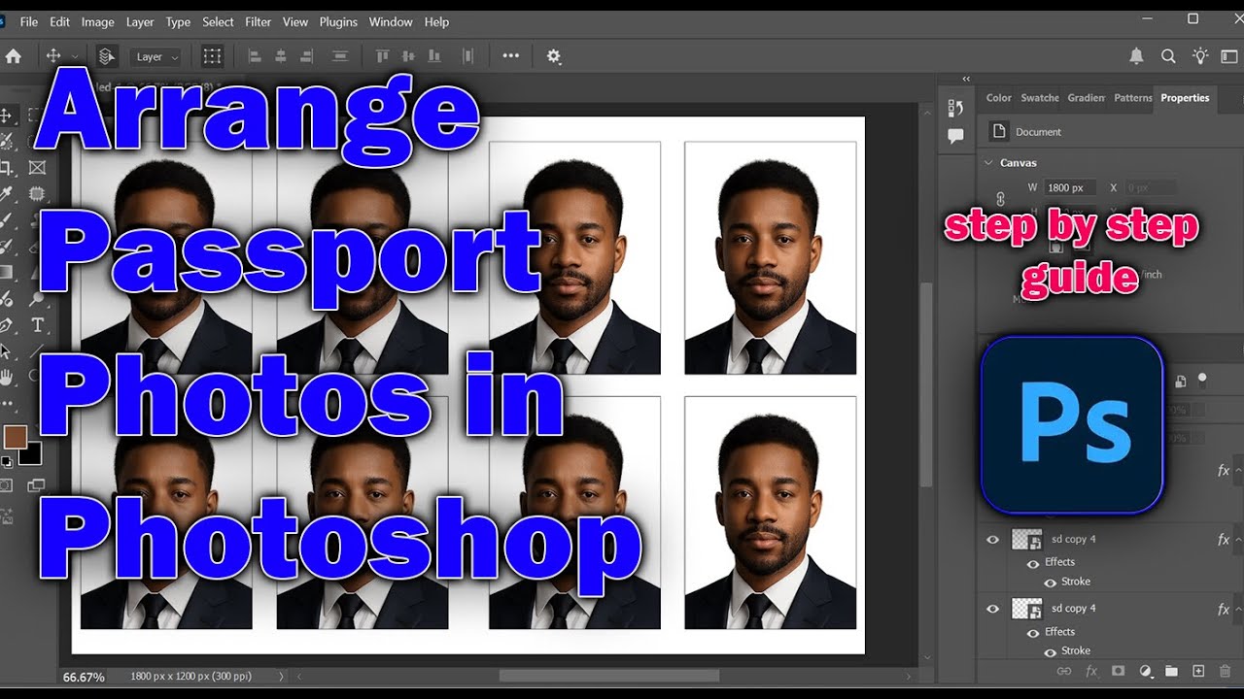Viewport: 1244px width, 699px height.
Task: Toggle Quick Mask mode icon
Action: coord(6,485)
